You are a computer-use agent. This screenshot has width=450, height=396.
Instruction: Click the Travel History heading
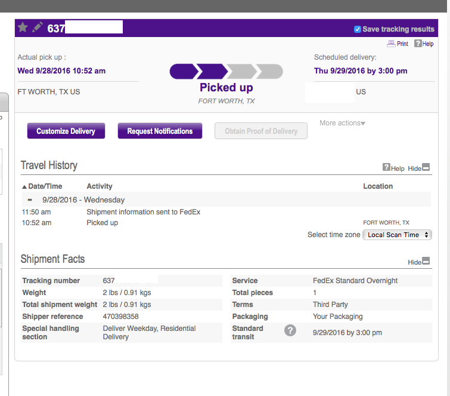(49, 165)
